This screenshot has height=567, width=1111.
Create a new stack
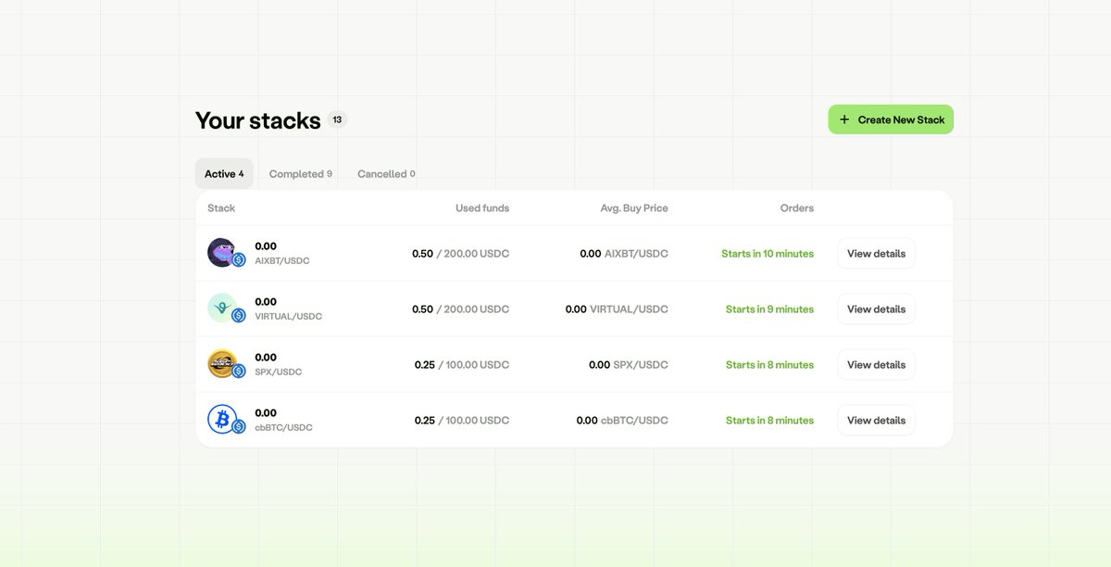click(891, 120)
